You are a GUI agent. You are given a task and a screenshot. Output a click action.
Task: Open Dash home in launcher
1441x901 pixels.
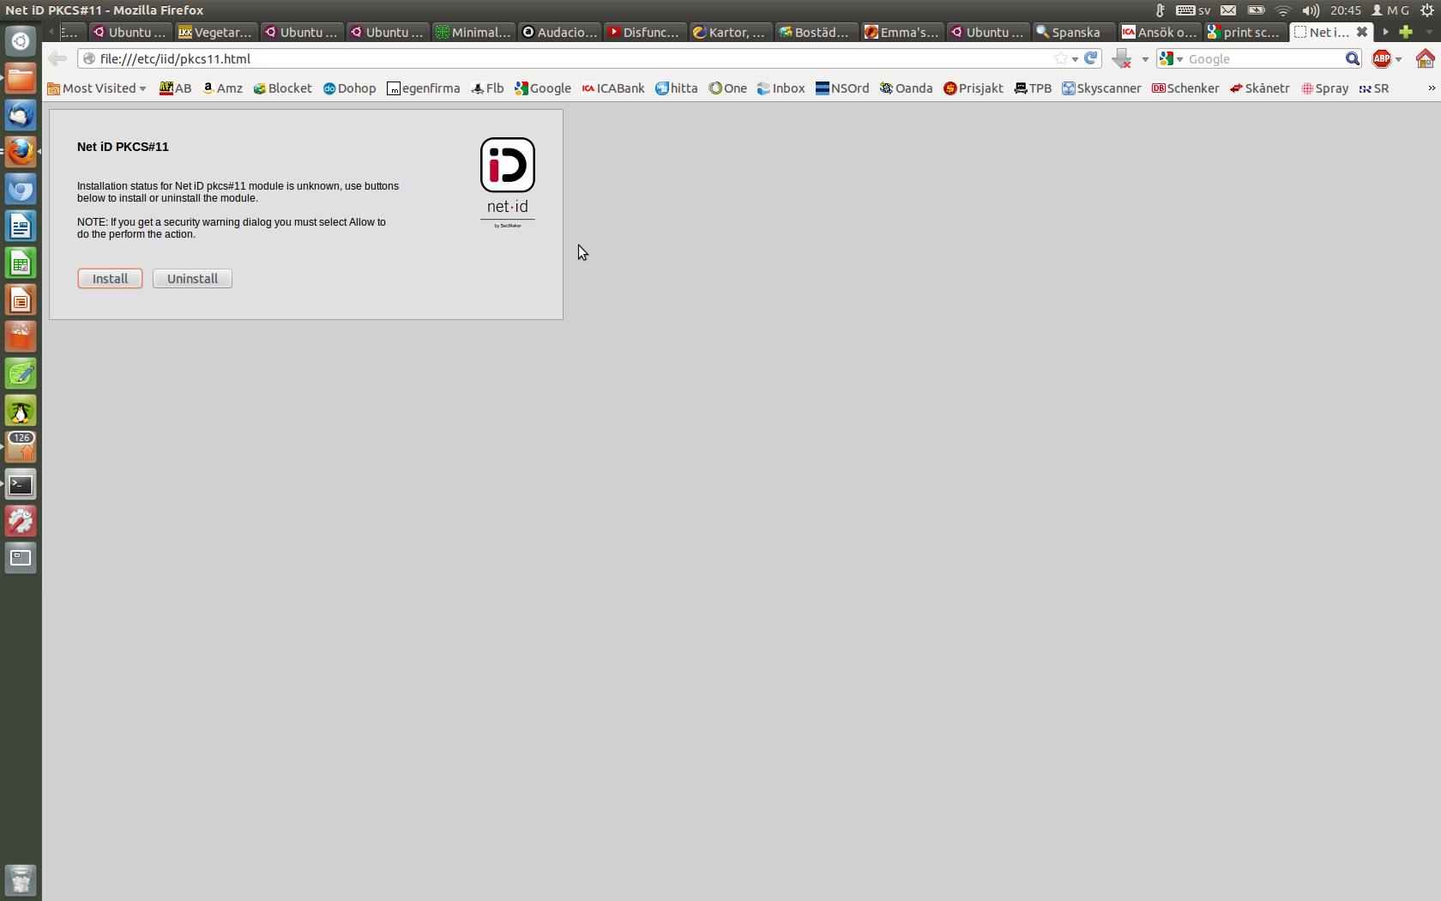pyautogui.click(x=21, y=41)
